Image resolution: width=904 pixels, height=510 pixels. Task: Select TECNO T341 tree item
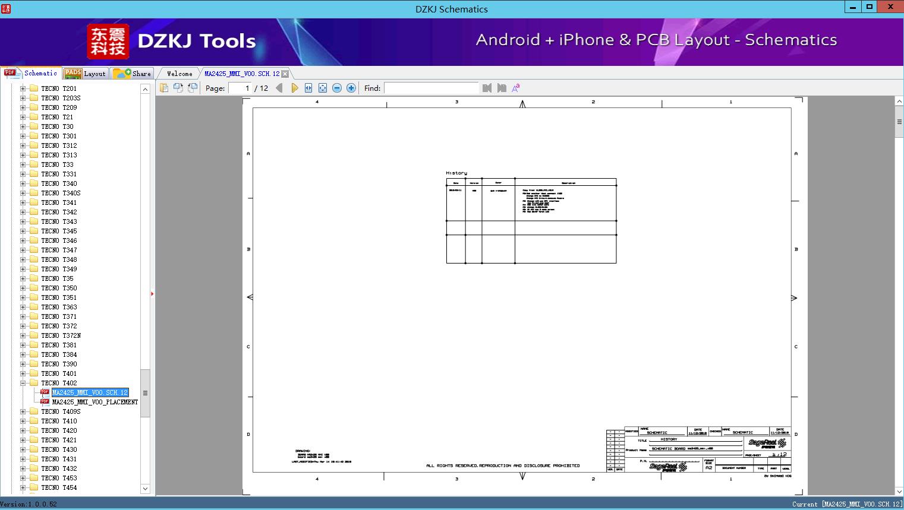(59, 202)
